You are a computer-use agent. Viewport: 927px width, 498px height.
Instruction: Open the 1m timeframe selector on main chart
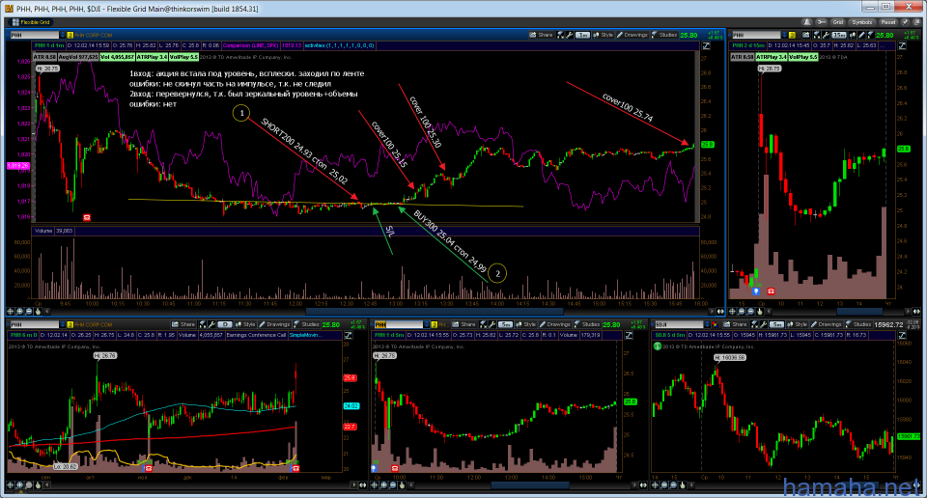click(x=582, y=35)
